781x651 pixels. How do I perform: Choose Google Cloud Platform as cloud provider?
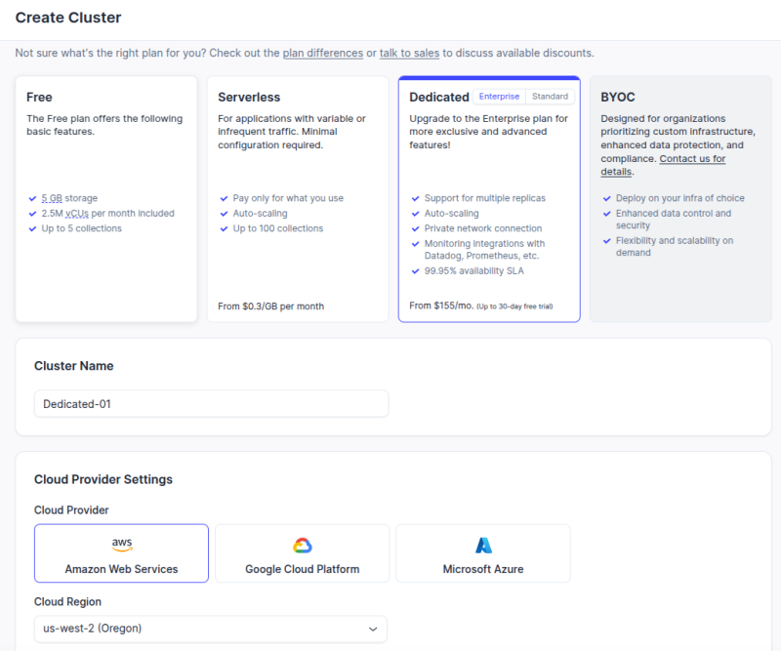tap(302, 554)
